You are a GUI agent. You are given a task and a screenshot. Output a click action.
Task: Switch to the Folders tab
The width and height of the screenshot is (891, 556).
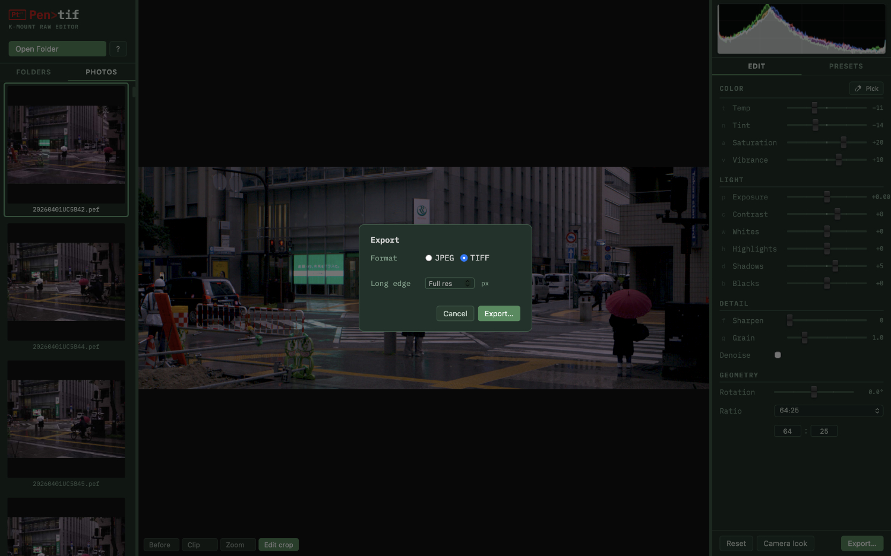[x=34, y=72]
